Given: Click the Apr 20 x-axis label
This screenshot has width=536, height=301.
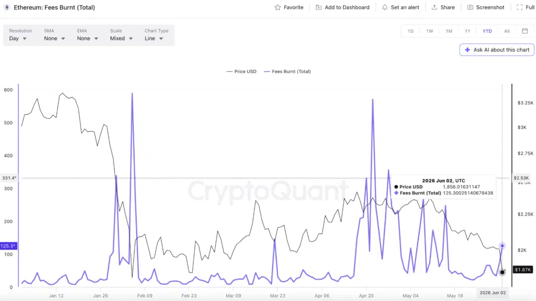Looking at the screenshot, I should 366,296.
